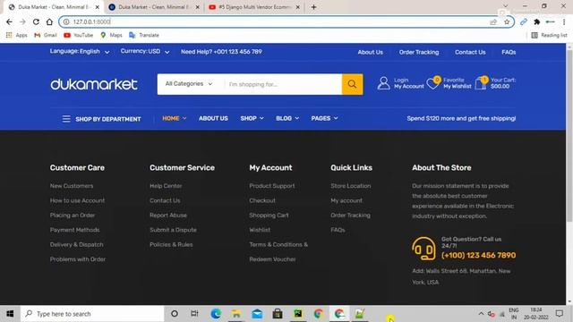
Task: Click the Report Abuse footer link
Action: pyautogui.click(x=168, y=215)
